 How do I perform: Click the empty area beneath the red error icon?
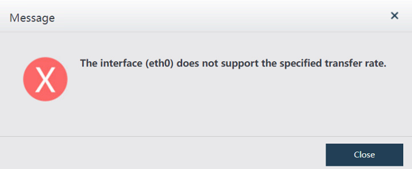[45, 118]
